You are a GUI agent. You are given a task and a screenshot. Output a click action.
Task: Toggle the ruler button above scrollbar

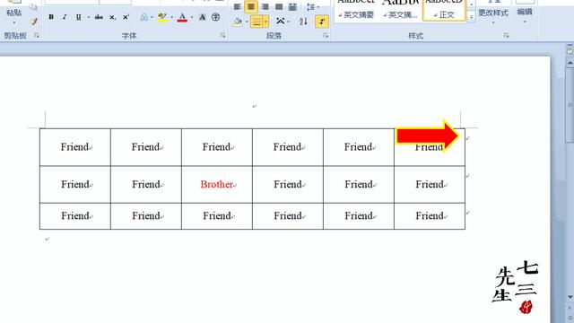[570, 52]
